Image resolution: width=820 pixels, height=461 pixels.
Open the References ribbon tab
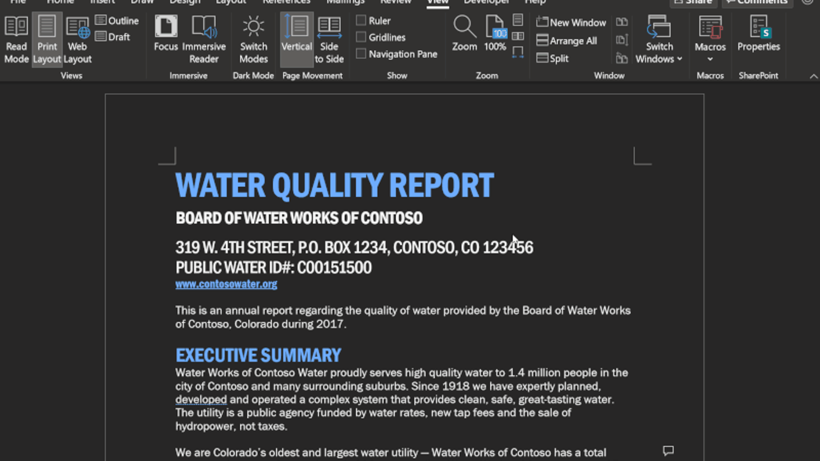point(286,2)
